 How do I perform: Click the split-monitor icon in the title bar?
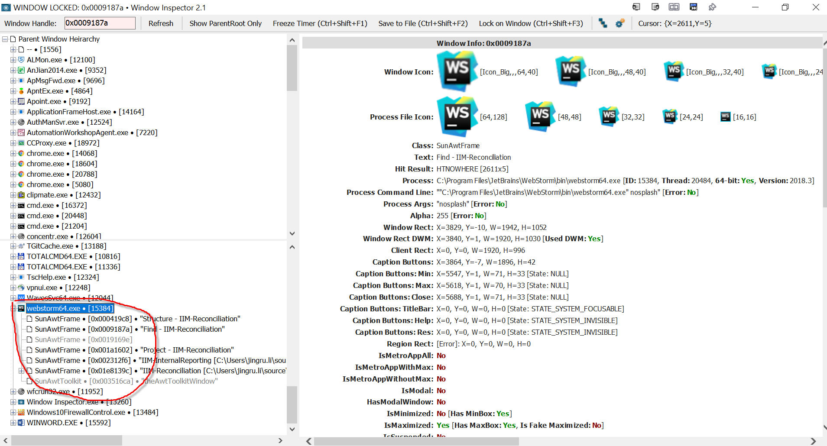[x=674, y=7]
